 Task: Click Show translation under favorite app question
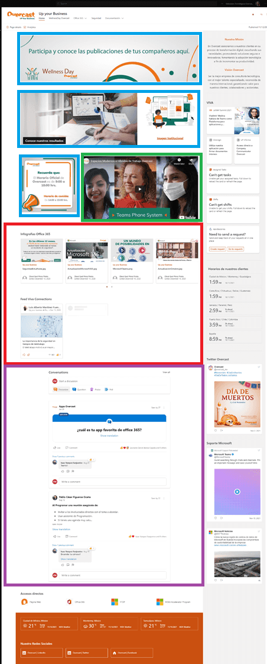(109, 436)
